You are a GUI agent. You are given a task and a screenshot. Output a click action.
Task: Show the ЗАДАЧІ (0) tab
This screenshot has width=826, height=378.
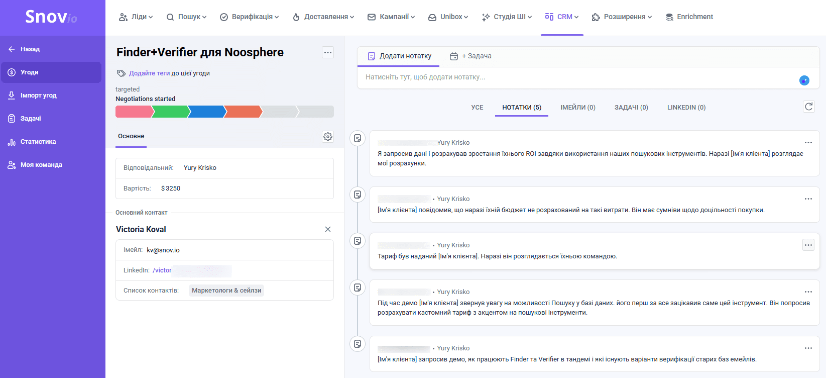click(x=631, y=108)
